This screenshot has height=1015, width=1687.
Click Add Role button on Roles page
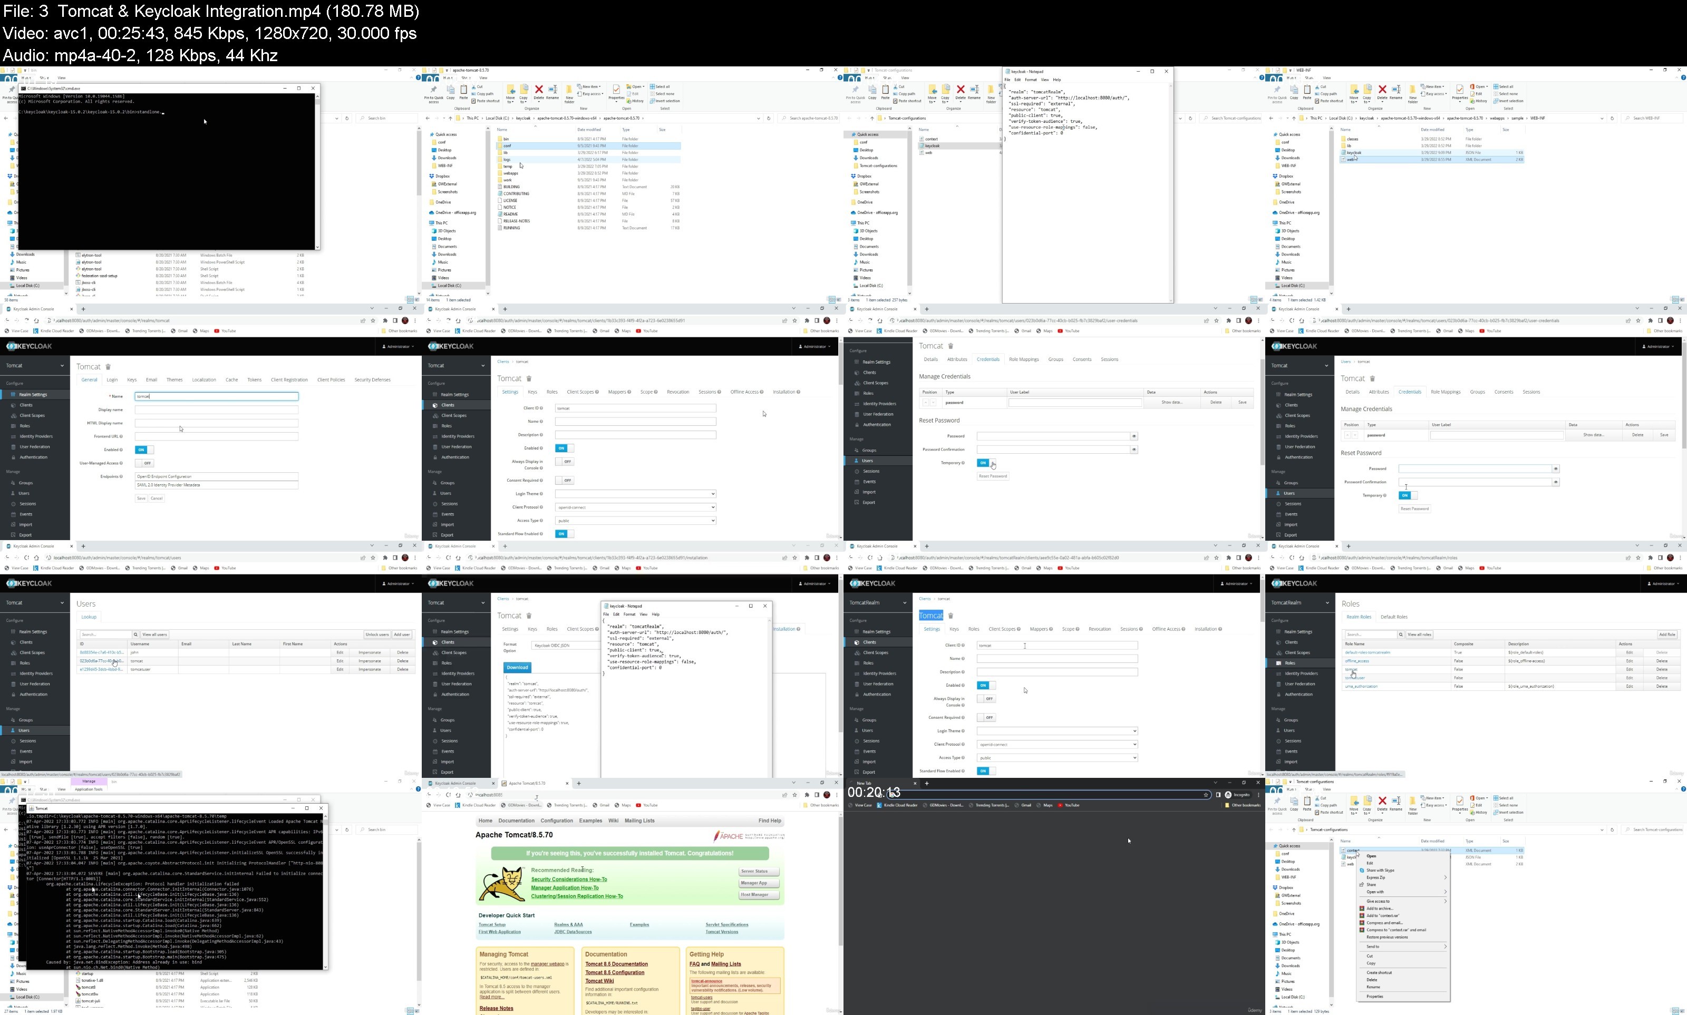pyautogui.click(x=1667, y=635)
